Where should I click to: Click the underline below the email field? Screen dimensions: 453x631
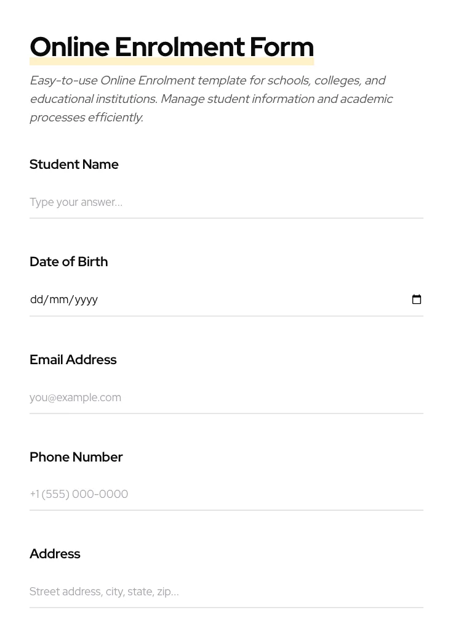226,412
